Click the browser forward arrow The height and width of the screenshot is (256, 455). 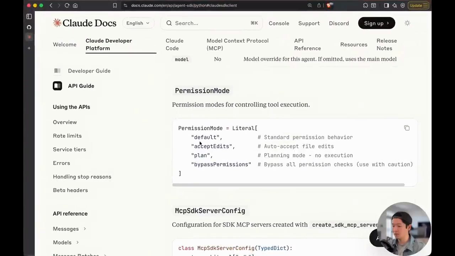pyautogui.click(x=59, y=5)
